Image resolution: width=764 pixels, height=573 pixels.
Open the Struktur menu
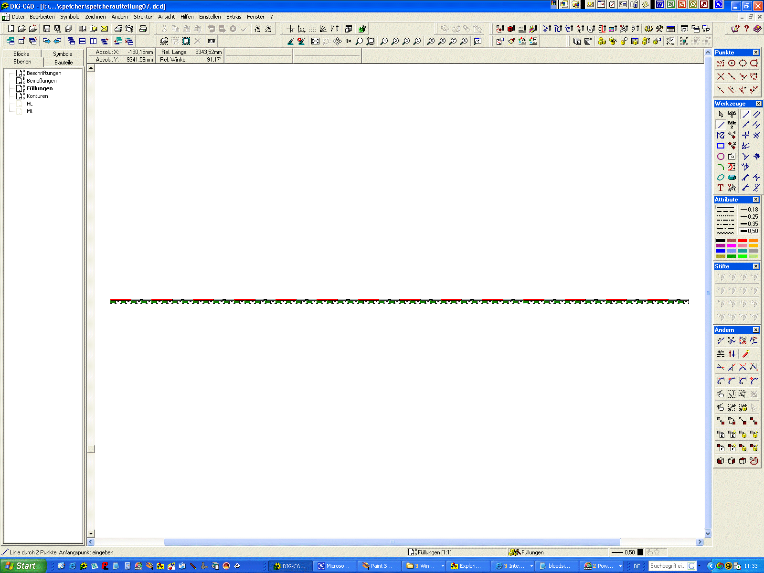click(x=143, y=17)
